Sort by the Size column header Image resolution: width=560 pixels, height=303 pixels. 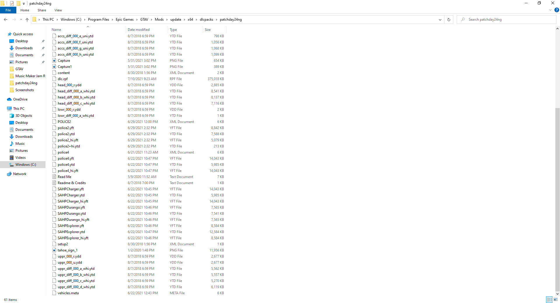pos(214,30)
